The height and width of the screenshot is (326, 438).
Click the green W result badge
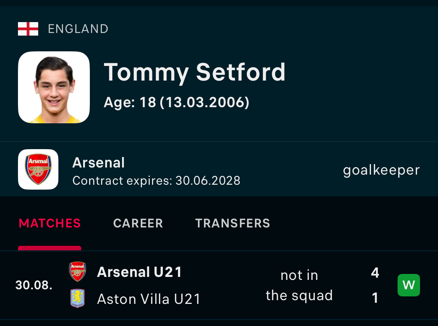tap(408, 285)
